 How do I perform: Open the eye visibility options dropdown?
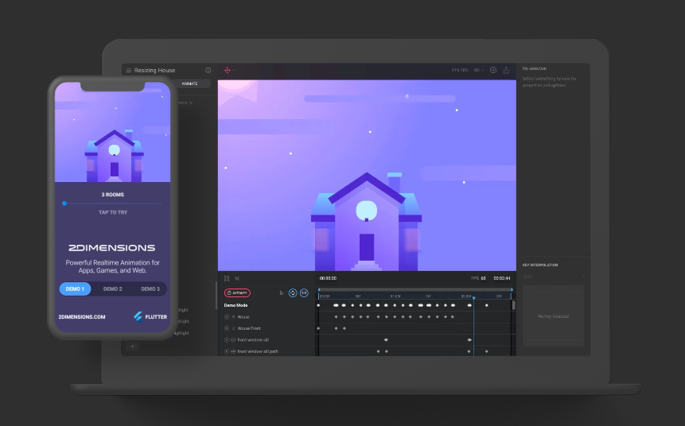click(478, 70)
